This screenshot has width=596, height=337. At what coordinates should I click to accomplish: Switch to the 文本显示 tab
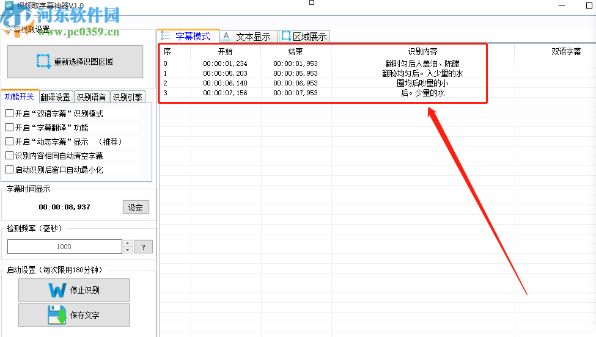click(249, 37)
